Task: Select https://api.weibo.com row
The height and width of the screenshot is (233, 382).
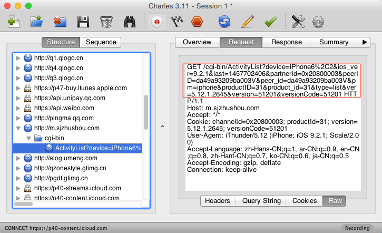Action: pyautogui.click(x=77, y=108)
